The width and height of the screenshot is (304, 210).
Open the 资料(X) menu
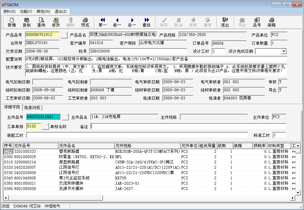tap(9, 12)
